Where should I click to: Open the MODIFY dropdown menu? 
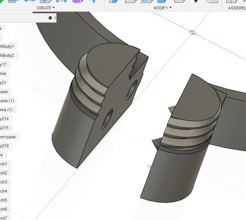coord(163,8)
